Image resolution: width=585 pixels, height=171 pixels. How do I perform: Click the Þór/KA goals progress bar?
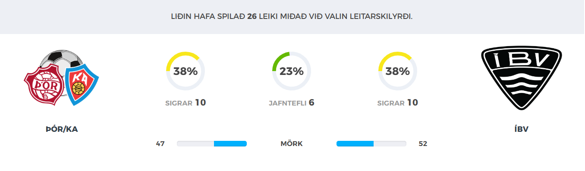[212, 143]
